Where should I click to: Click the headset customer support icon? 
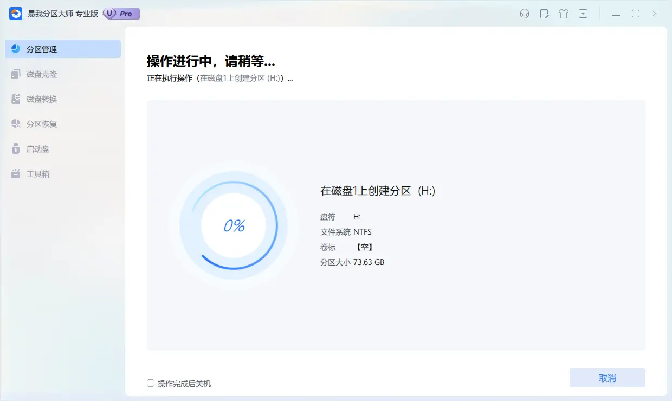coord(525,14)
